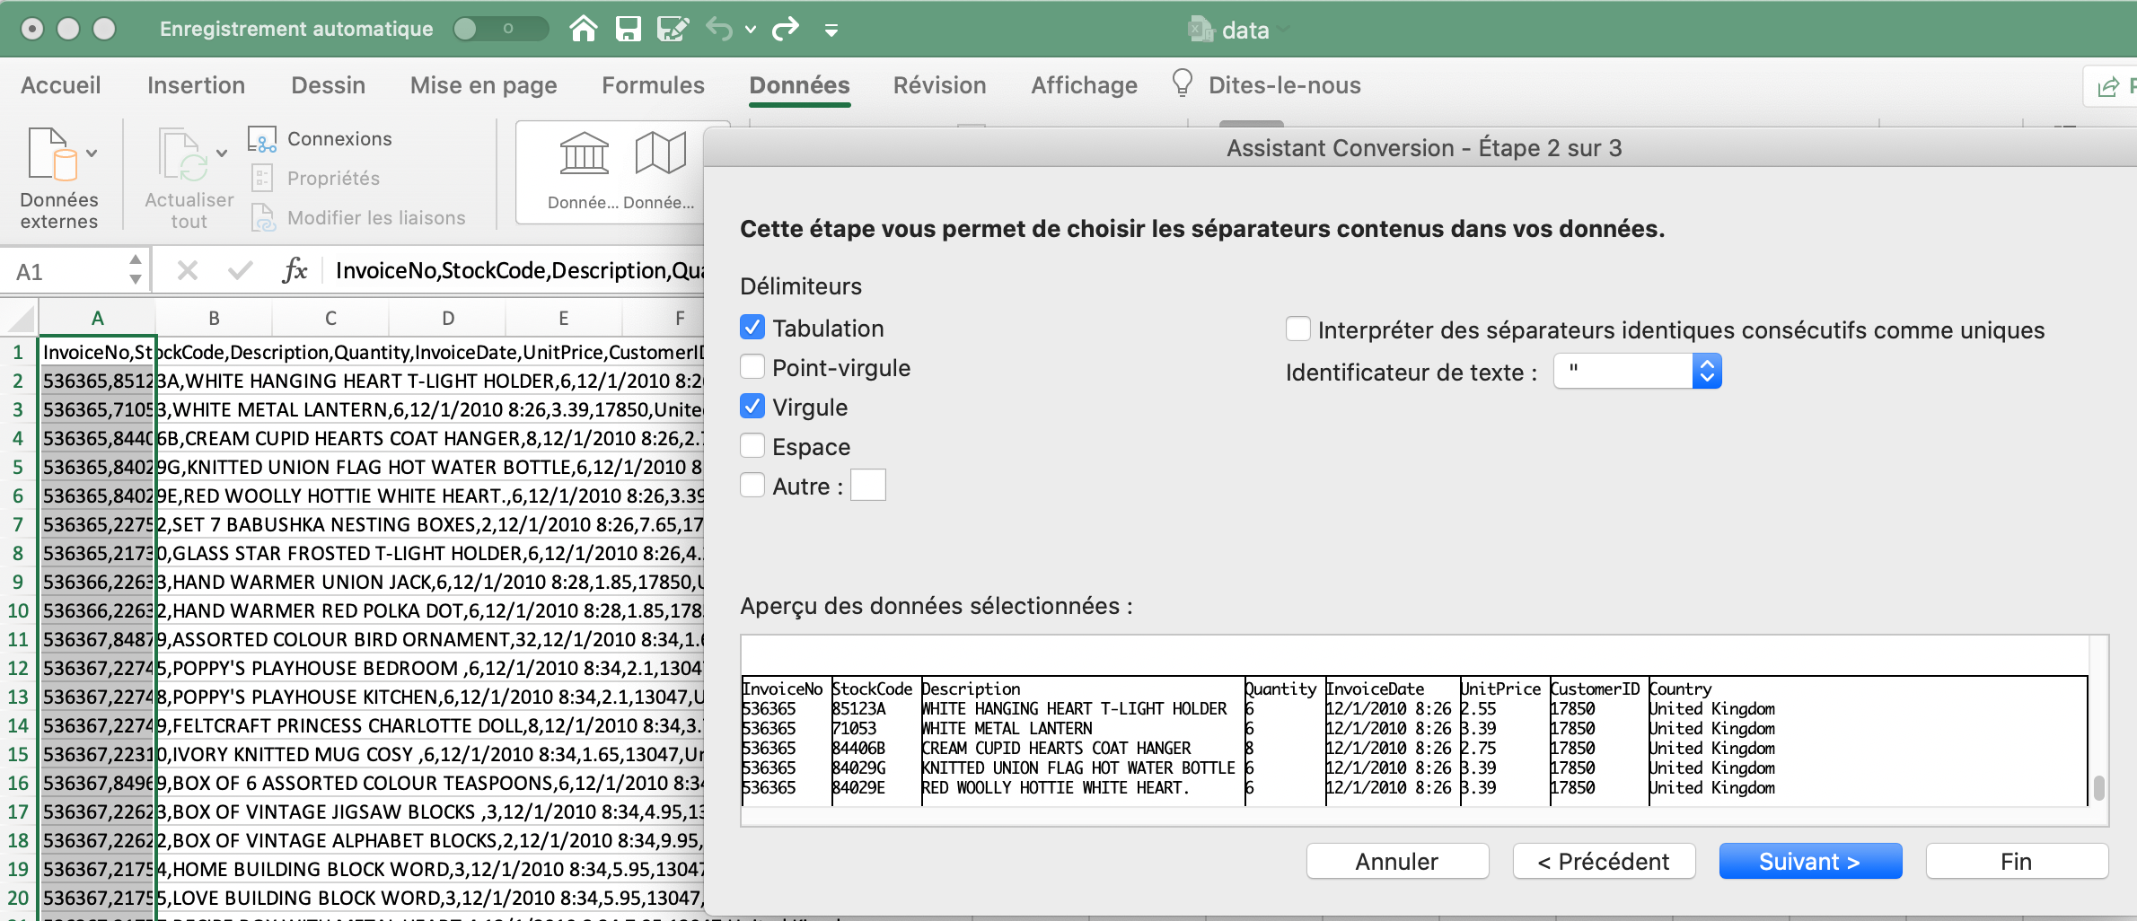This screenshot has width=2137, height=921.
Task: Select column C header
Action: tap(330, 318)
